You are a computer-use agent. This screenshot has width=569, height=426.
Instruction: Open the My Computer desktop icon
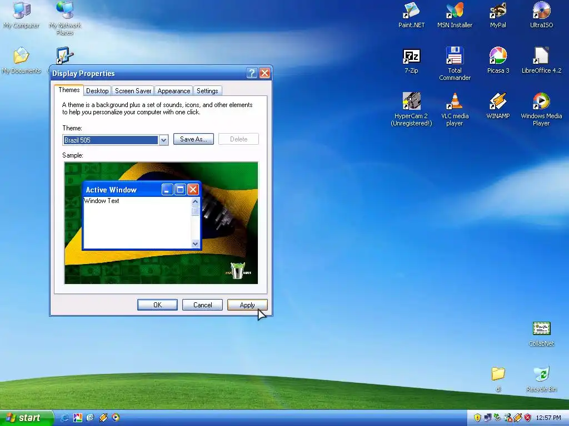click(22, 14)
